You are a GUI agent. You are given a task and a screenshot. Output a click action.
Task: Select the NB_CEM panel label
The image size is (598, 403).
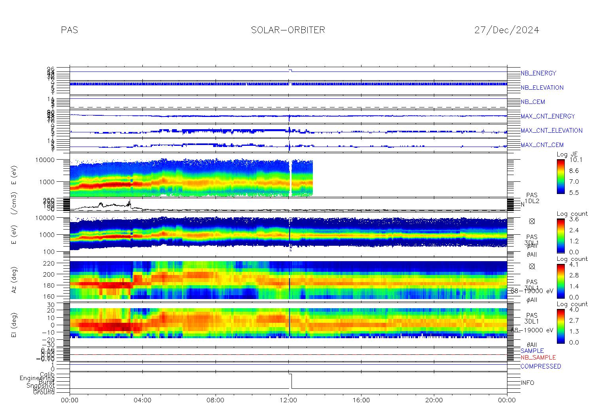(533, 102)
